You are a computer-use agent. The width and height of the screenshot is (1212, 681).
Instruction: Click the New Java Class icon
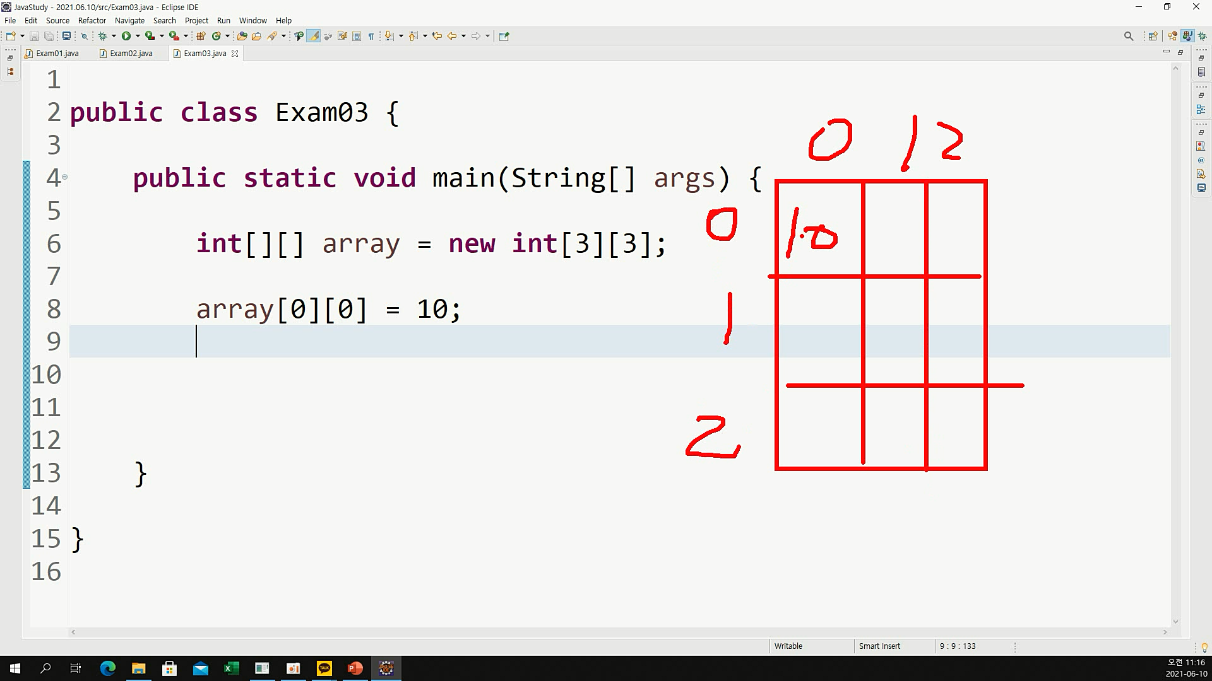[216, 36]
